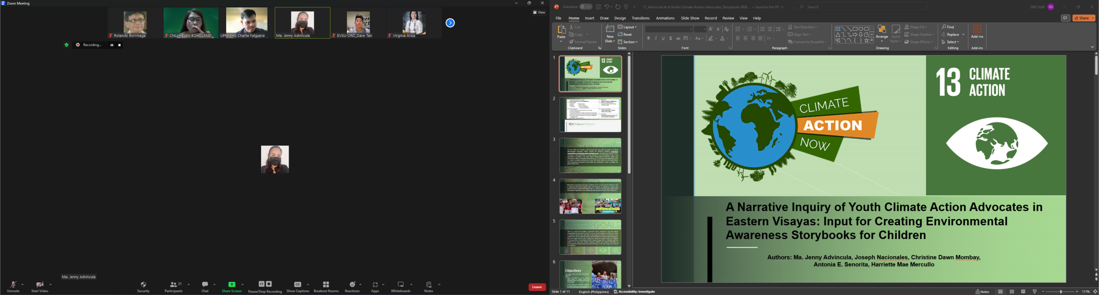1099x295 pixels.
Task: Toggle PowerPoint AutoSave switch
Action: point(586,7)
